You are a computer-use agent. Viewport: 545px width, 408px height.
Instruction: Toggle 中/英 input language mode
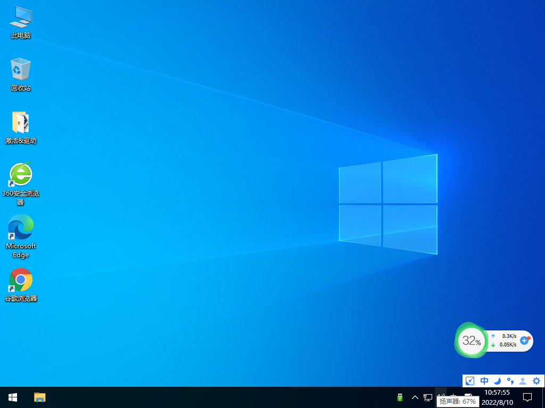(x=484, y=381)
